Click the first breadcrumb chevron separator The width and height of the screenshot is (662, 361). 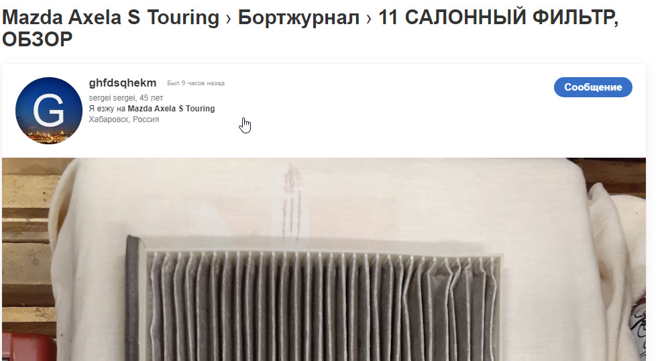(229, 19)
